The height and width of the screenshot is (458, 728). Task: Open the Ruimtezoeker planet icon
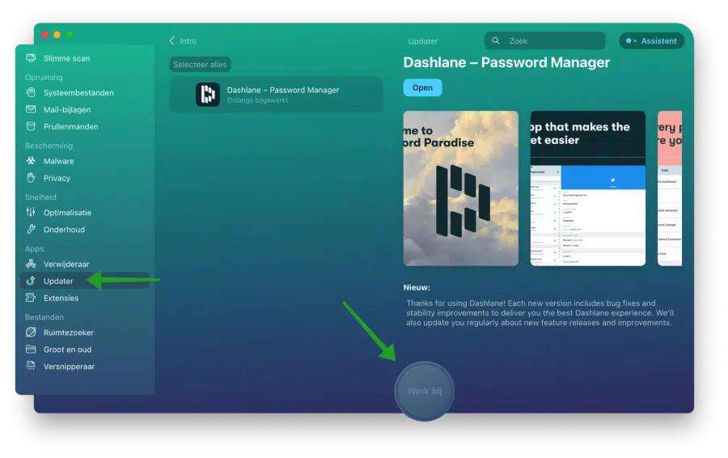point(31,332)
